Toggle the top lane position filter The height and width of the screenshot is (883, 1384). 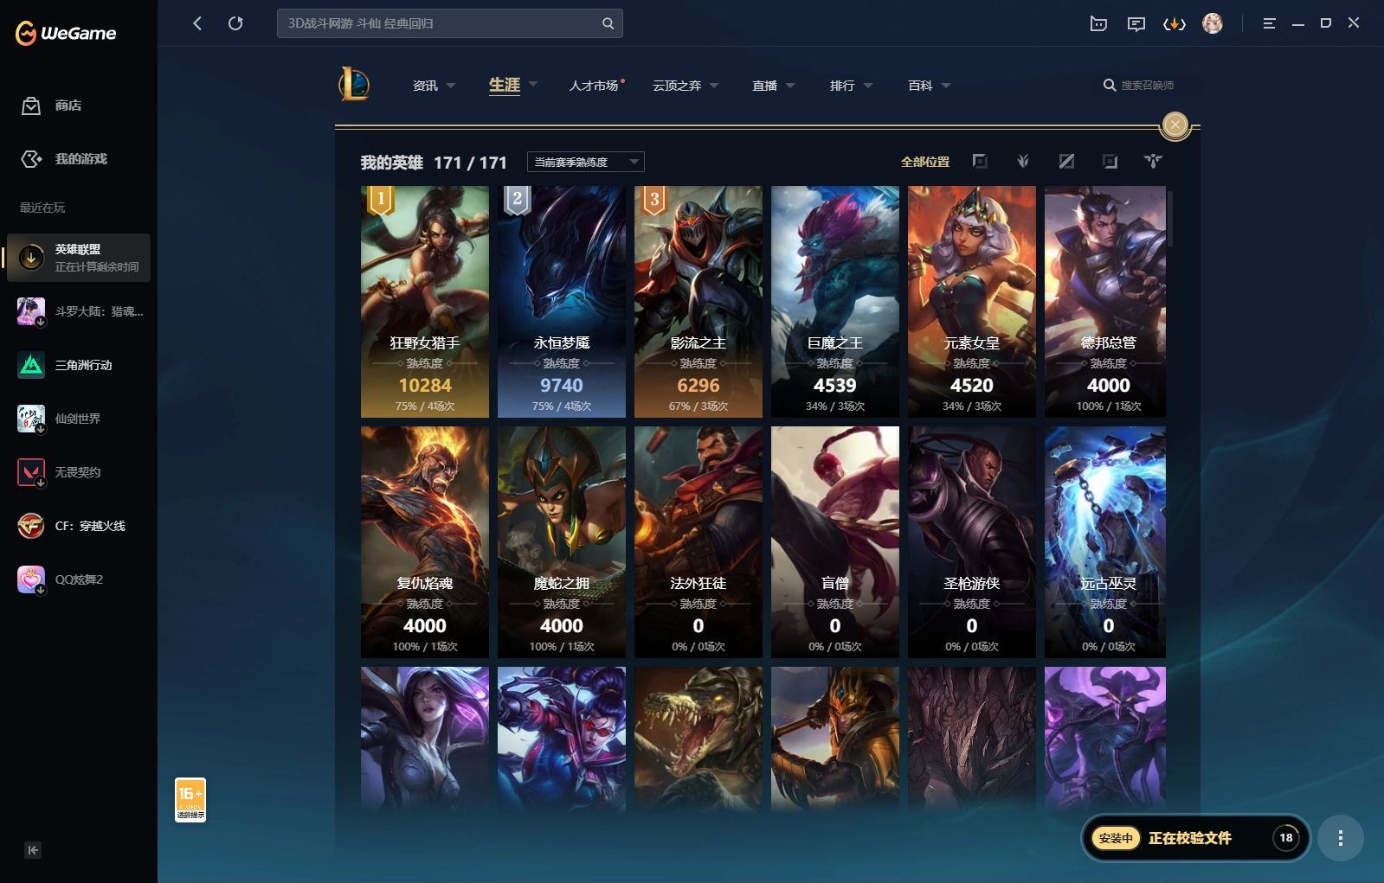(x=980, y=162)
